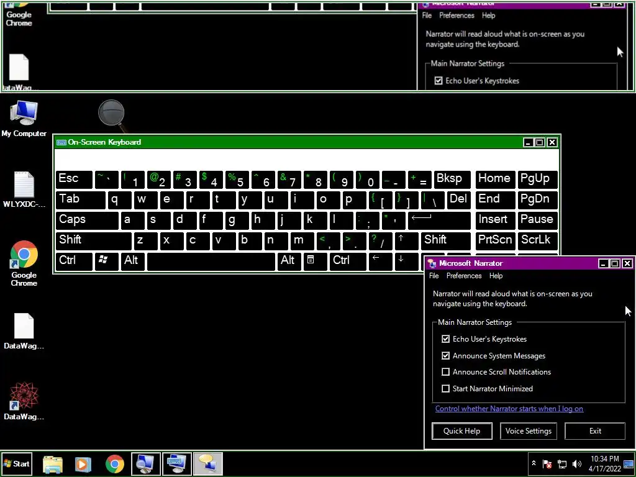Click the space bar on On-Screen Keyboard
This screenshot has width=636, height=477.
pyautogui.click(x=211, y=261)
